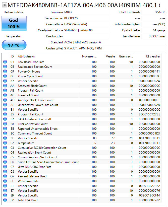This screenshot has height=207, width=168.
Task: Click the Firmware field showing MB42
Action: [86, 12]
